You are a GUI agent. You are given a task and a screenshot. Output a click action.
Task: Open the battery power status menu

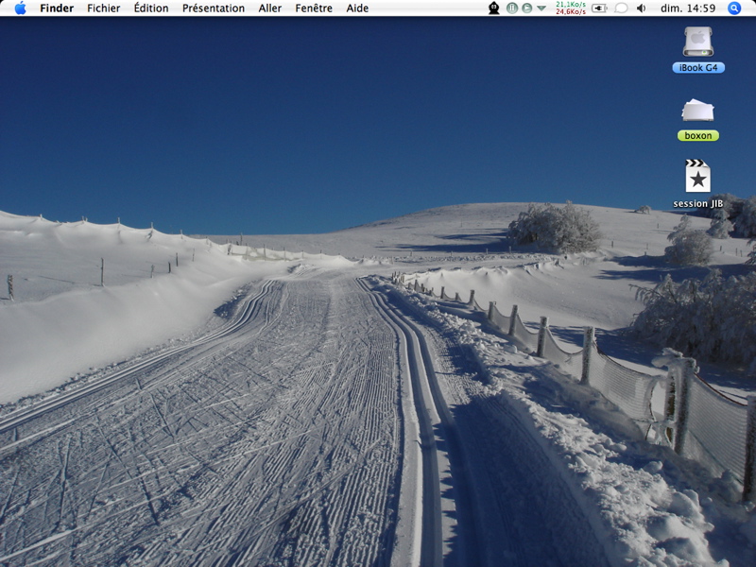(x=599, y=9)
